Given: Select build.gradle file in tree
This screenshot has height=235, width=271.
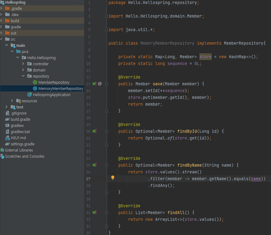Looking at the screenshot, I should [x=20, y=120].
